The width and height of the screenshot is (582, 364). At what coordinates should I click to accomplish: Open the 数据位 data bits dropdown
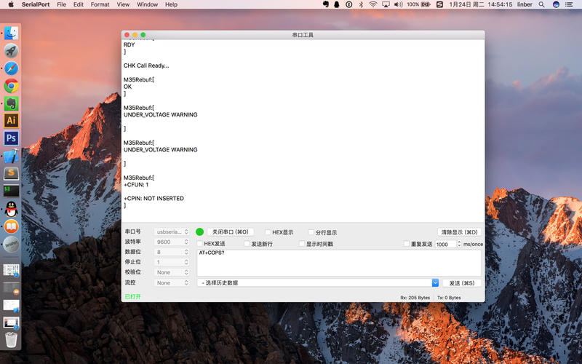pos(172,252)
